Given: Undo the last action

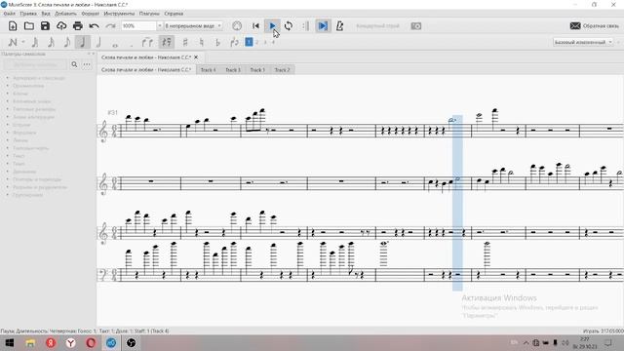Looking at the screenshot, I should 94,26.
